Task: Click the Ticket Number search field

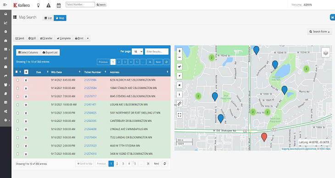Action: point(80,5)
